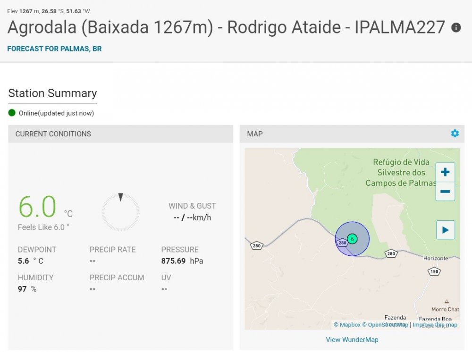Click the pressure value 875.69 hPa
The image size is (472, 352).
pos(182,261)
